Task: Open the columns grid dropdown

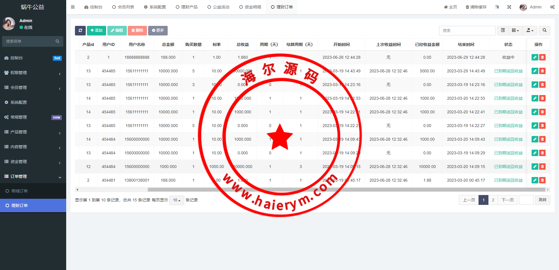Action: coord(515,31)
